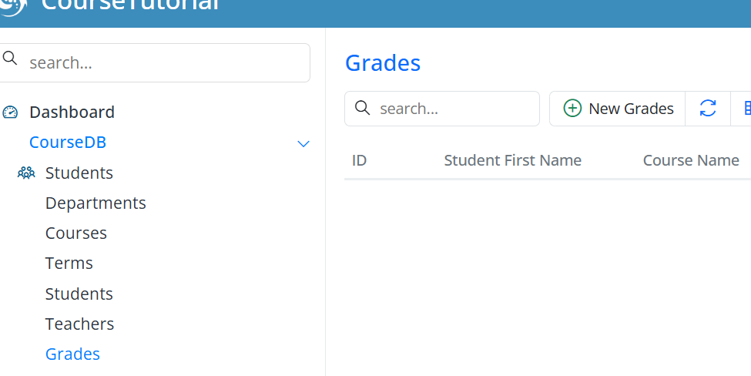Click the Grades table search box

[x=454, y=109]
